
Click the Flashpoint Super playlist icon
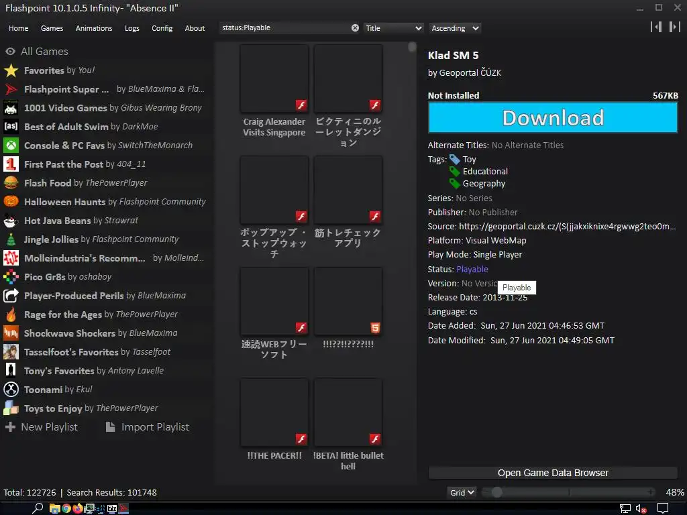[11, 89]
